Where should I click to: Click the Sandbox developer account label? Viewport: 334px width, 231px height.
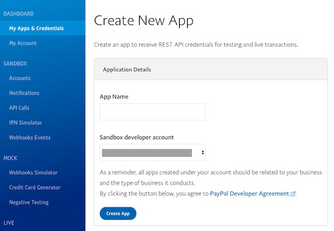point(137,137)
